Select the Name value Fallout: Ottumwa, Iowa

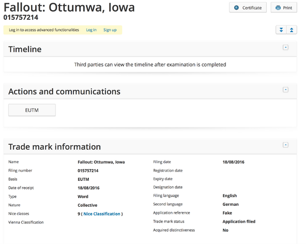[101, 162]
